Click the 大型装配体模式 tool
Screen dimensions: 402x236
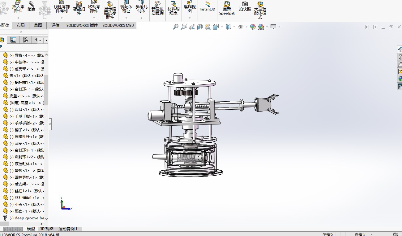260,10
